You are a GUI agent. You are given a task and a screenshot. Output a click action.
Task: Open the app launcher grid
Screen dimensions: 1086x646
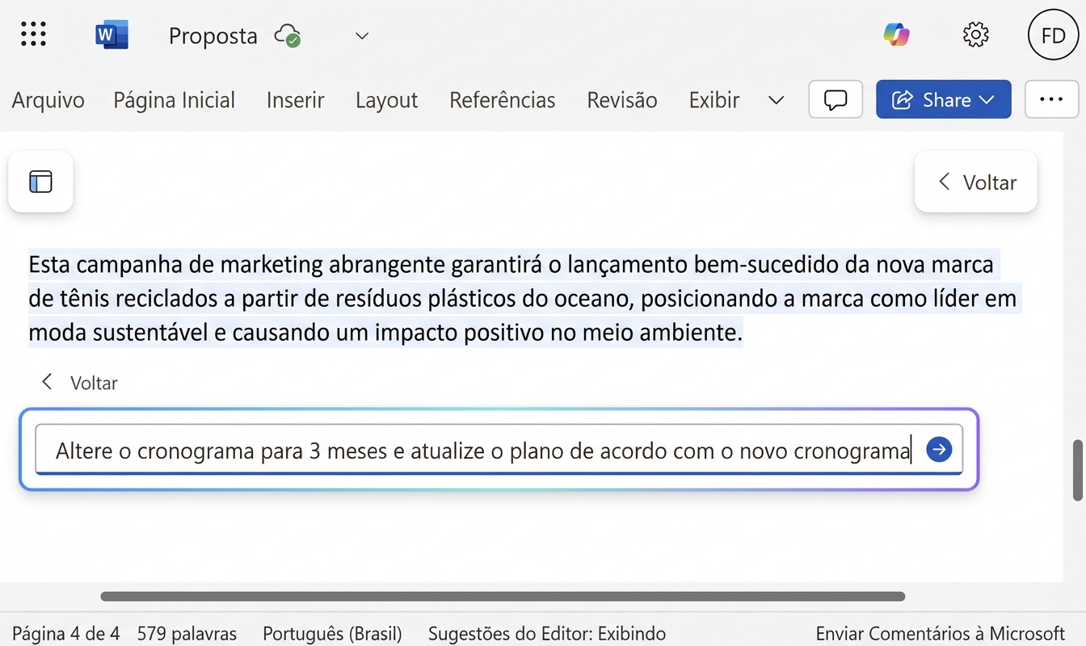click(x=33, y=35)
